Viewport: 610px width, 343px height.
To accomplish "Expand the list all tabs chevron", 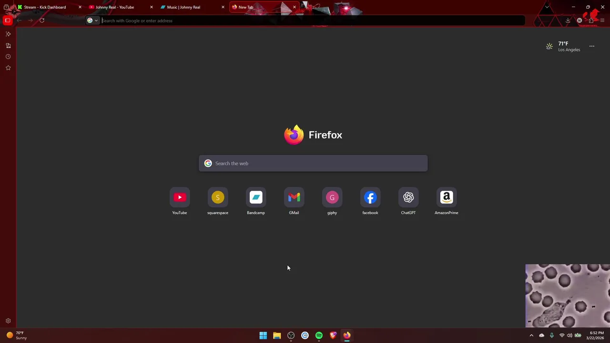I will click(547, 7).
